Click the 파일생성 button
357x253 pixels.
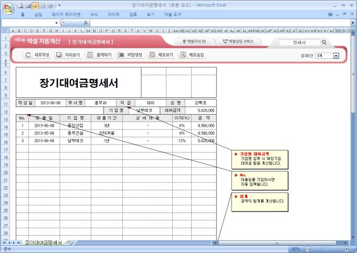point(130,55)
